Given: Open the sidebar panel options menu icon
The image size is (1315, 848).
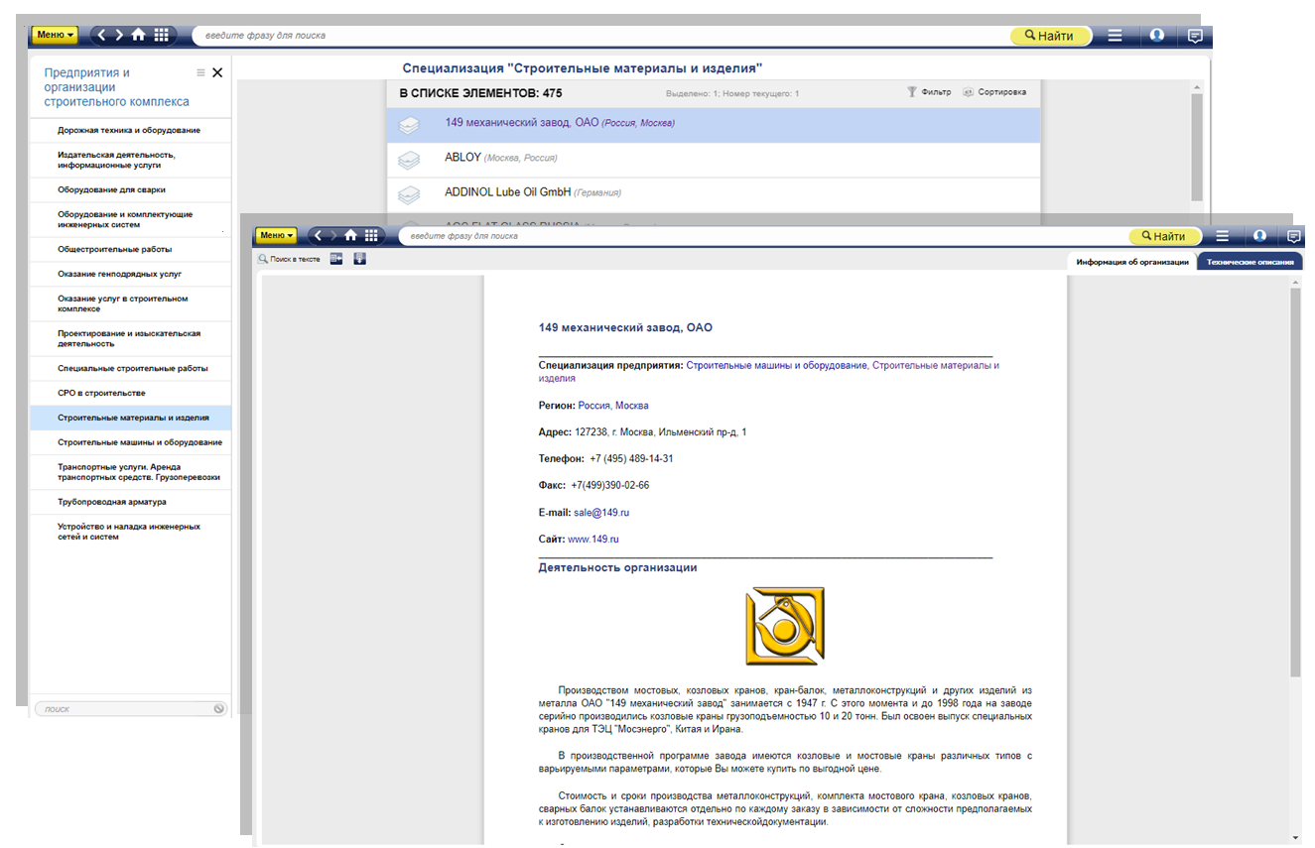Looking at the screenshot, I should (x=200, y=72).
